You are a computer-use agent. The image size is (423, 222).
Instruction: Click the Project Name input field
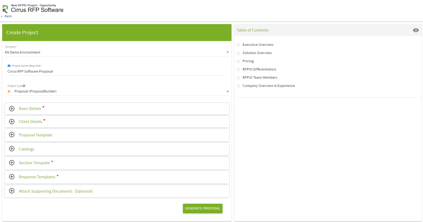(x=117, y=72)
